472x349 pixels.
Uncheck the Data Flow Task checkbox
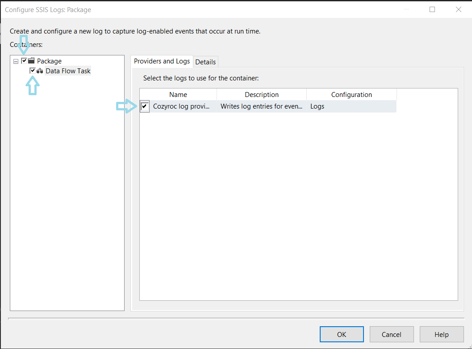click(x=33, y=71)
